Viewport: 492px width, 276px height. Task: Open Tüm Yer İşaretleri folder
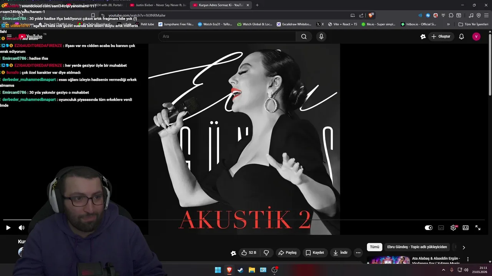tap(473, 24)
